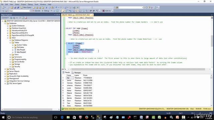Click the Phone column header in results
Screen dimensions: 214x120
click(x=88, y=75)
